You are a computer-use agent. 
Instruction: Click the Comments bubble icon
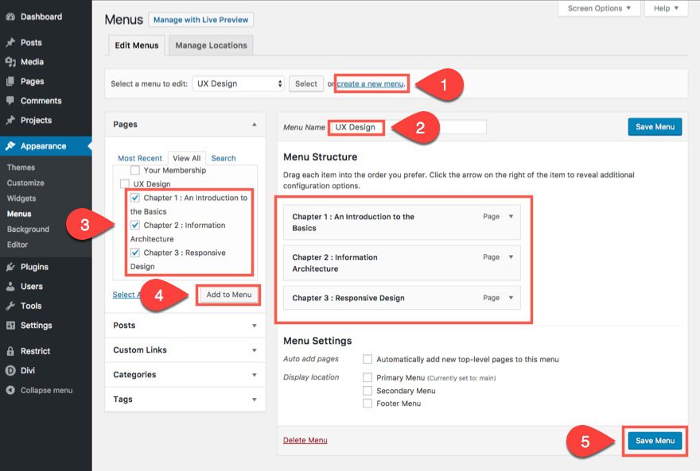tap(10, 101)
